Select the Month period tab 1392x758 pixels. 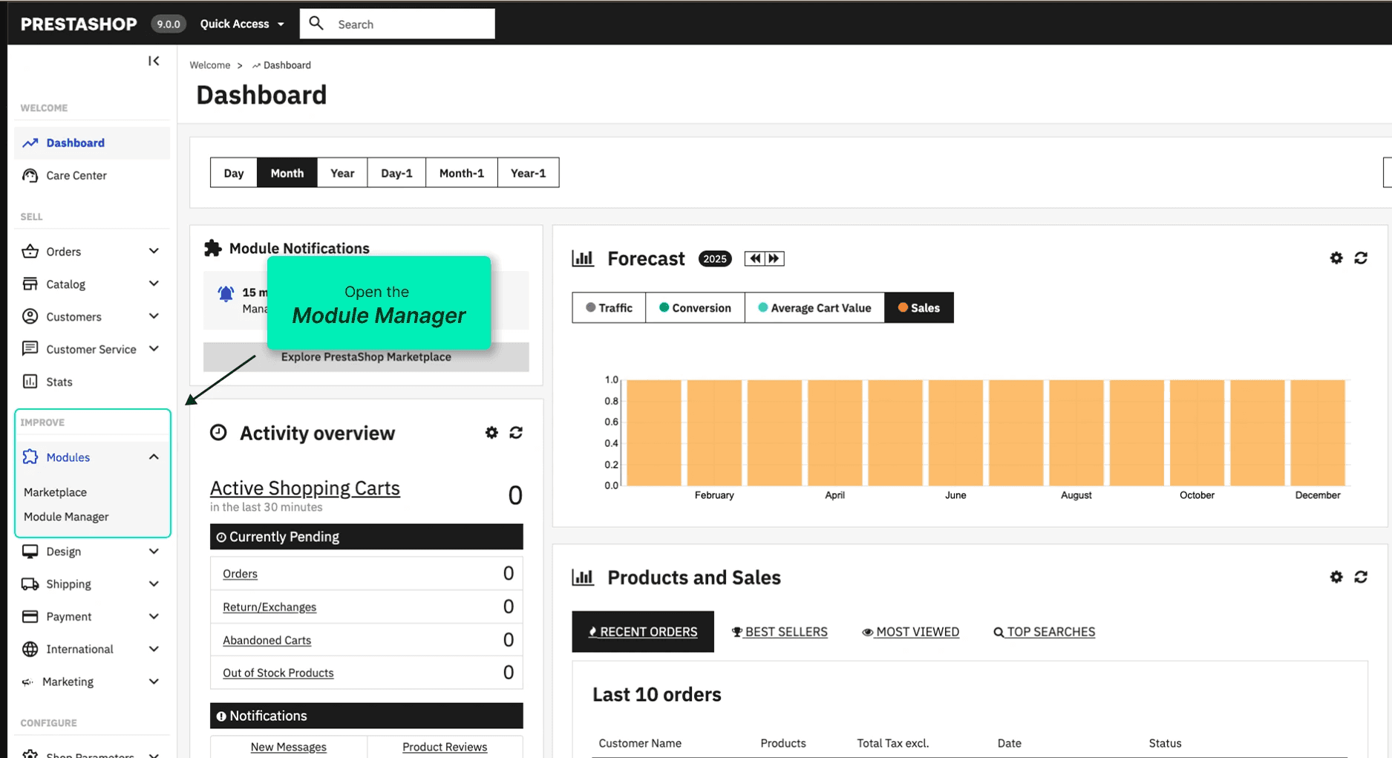click(287, 173)
